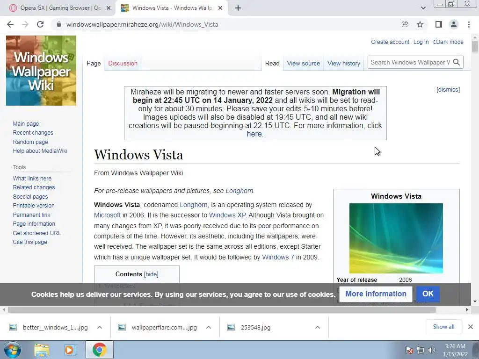The width and height of the screenshot is (479, 359).
Task: Open Special pages link
Action: (30, 197)
